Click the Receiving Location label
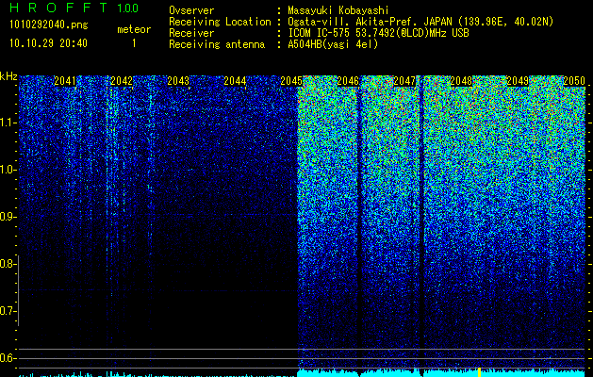 pos(220,22)
